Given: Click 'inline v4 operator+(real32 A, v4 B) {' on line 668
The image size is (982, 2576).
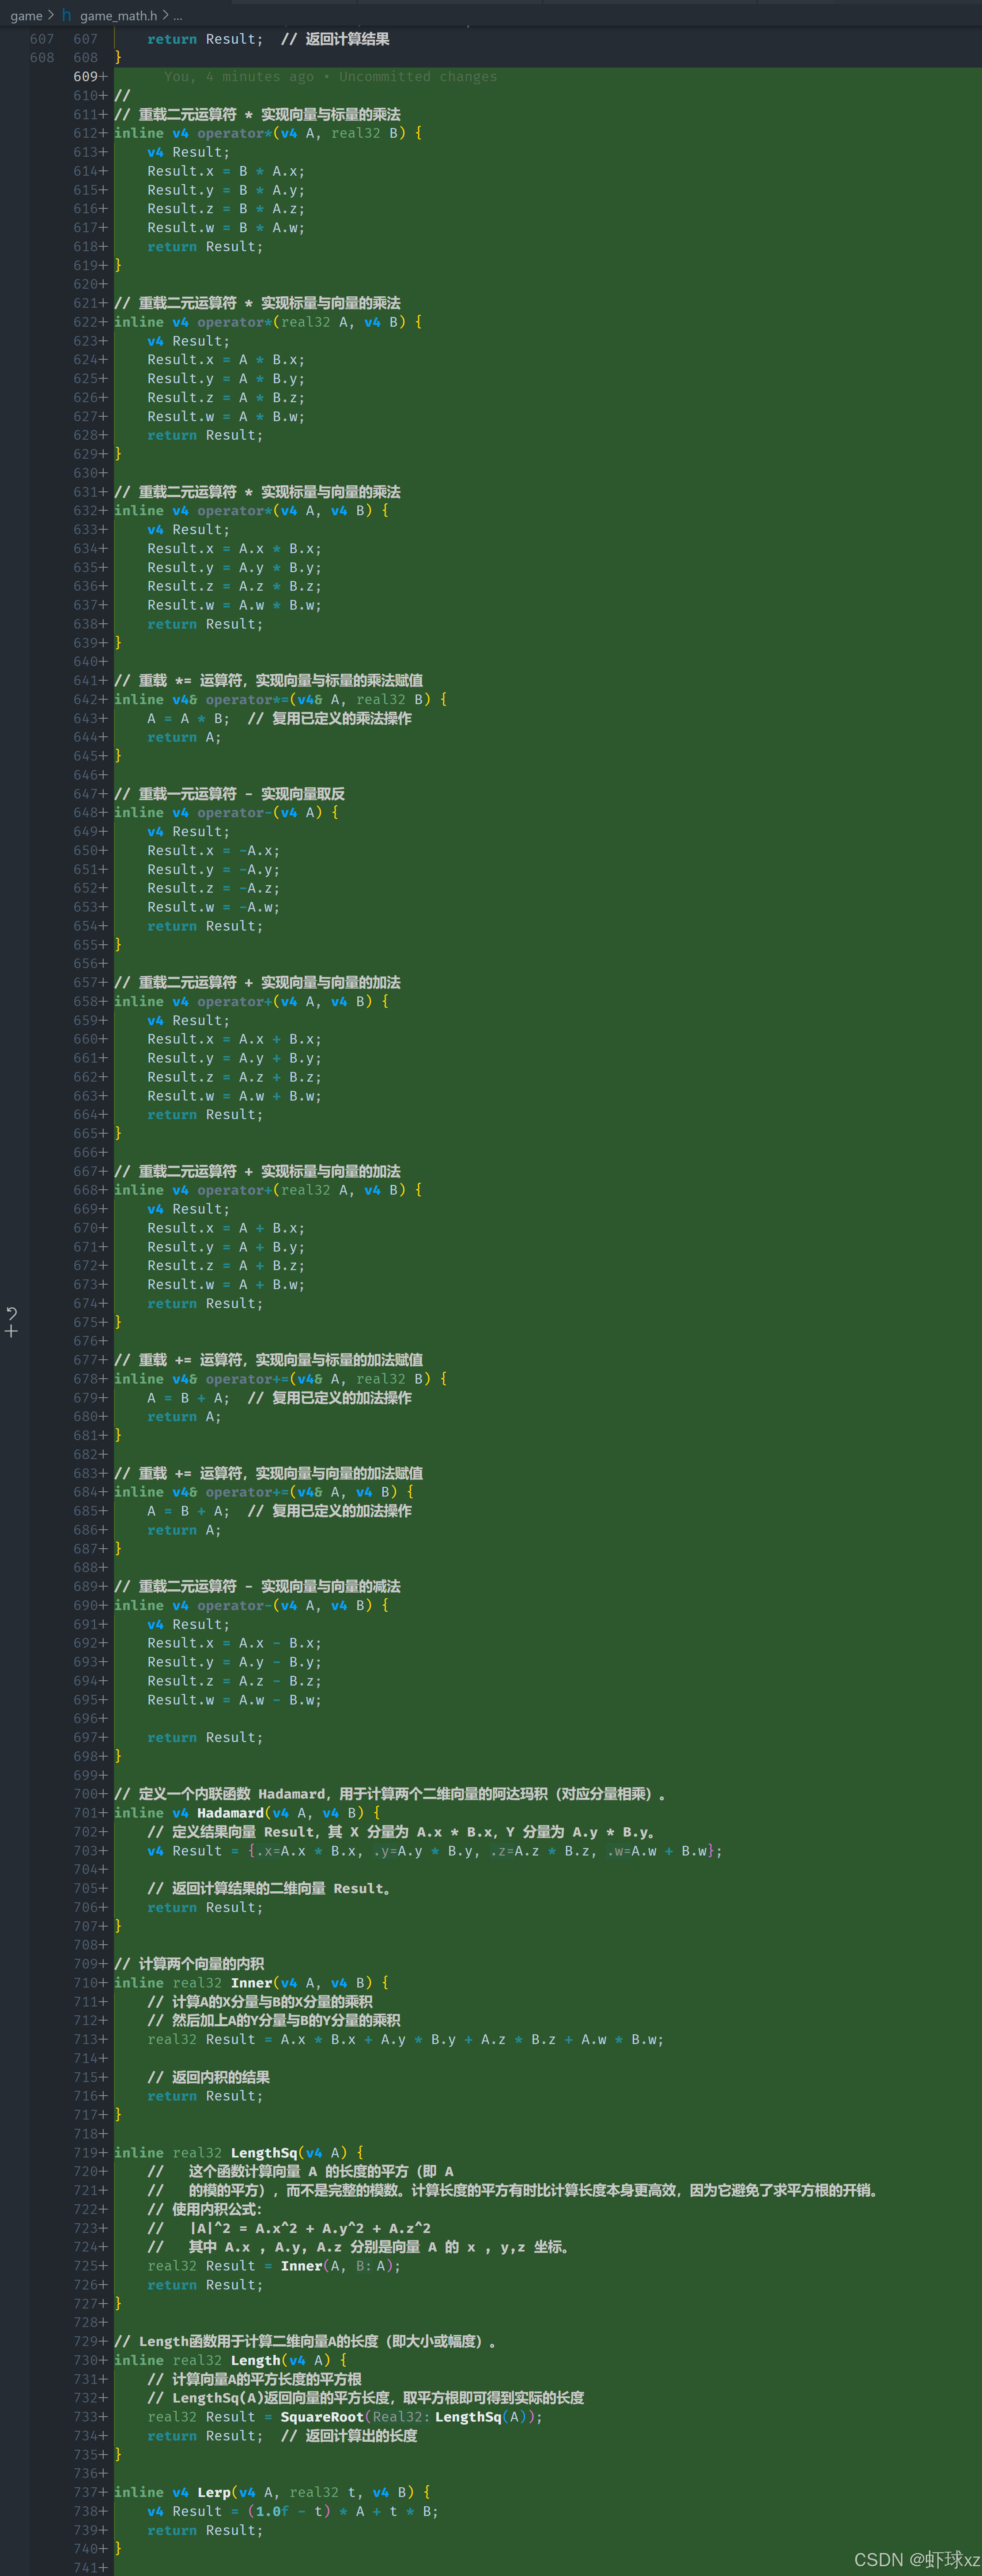Looking at the screenshot, I should click(268, 1190).
